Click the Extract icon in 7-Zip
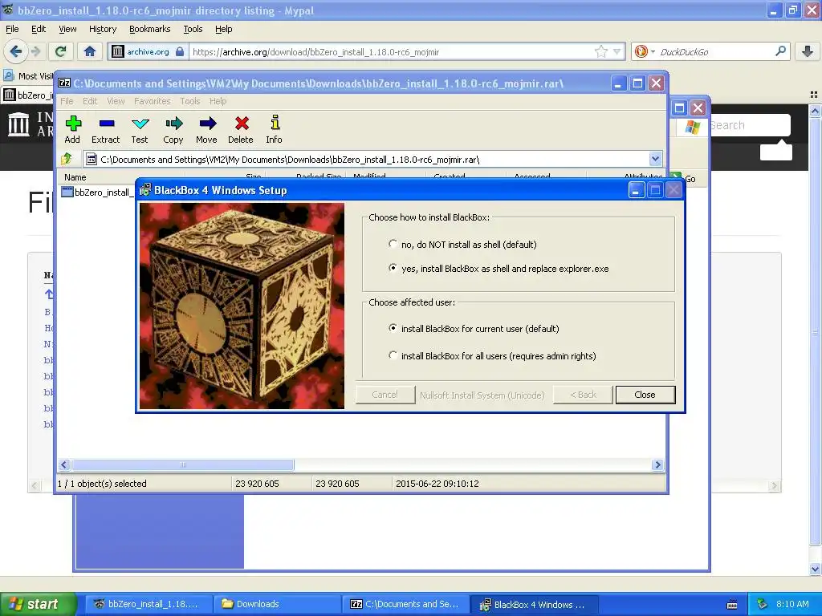Screen dimensions: 822x616 point(107,124)
